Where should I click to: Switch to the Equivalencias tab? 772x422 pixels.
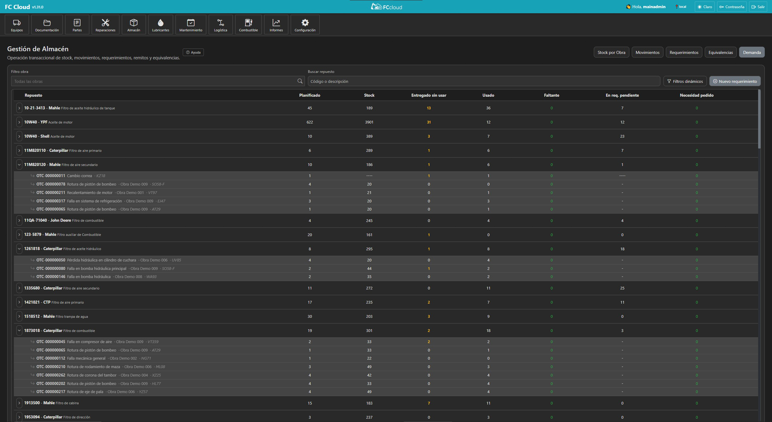coord(720,52)
